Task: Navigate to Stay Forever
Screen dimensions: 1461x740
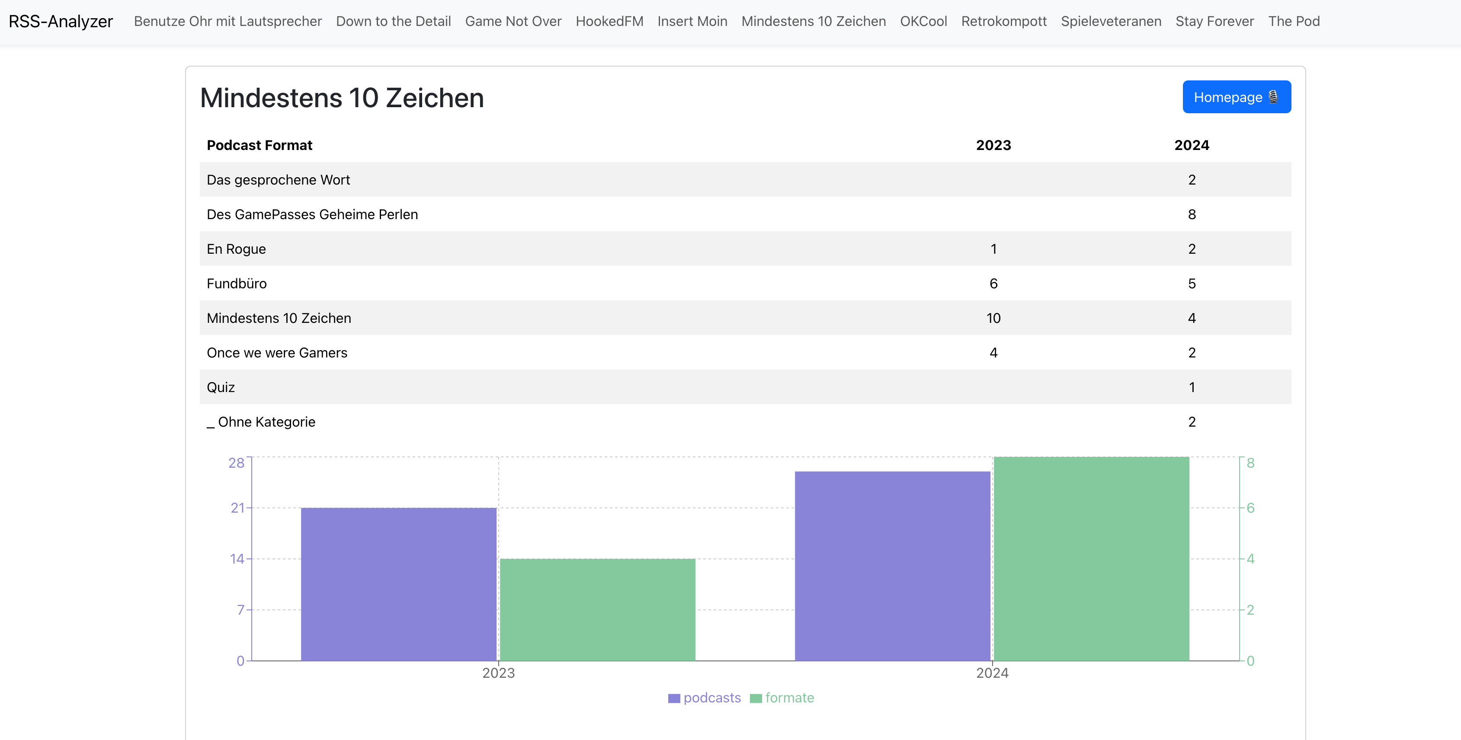Action: tap(1214, 22)
